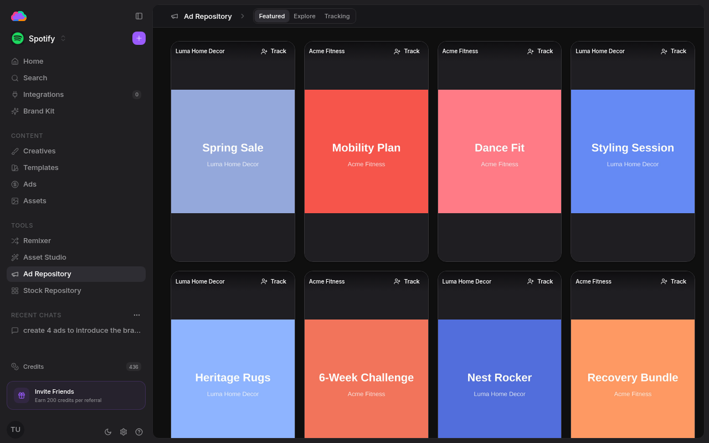Switch to the Tracking tab
Viewport: 709px width, 443px height.
coord(337,16)
